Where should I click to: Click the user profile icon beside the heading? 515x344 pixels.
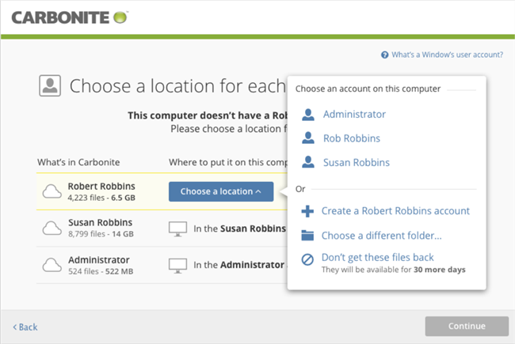tap(50, 85)
